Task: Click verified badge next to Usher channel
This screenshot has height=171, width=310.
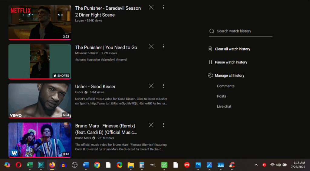Action: (86, 92)
